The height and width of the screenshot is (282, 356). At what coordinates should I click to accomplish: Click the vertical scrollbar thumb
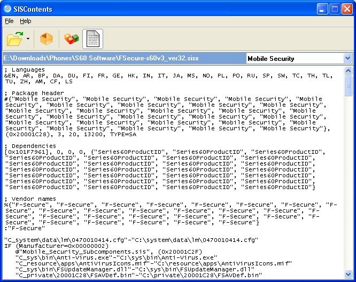[348, 86]
